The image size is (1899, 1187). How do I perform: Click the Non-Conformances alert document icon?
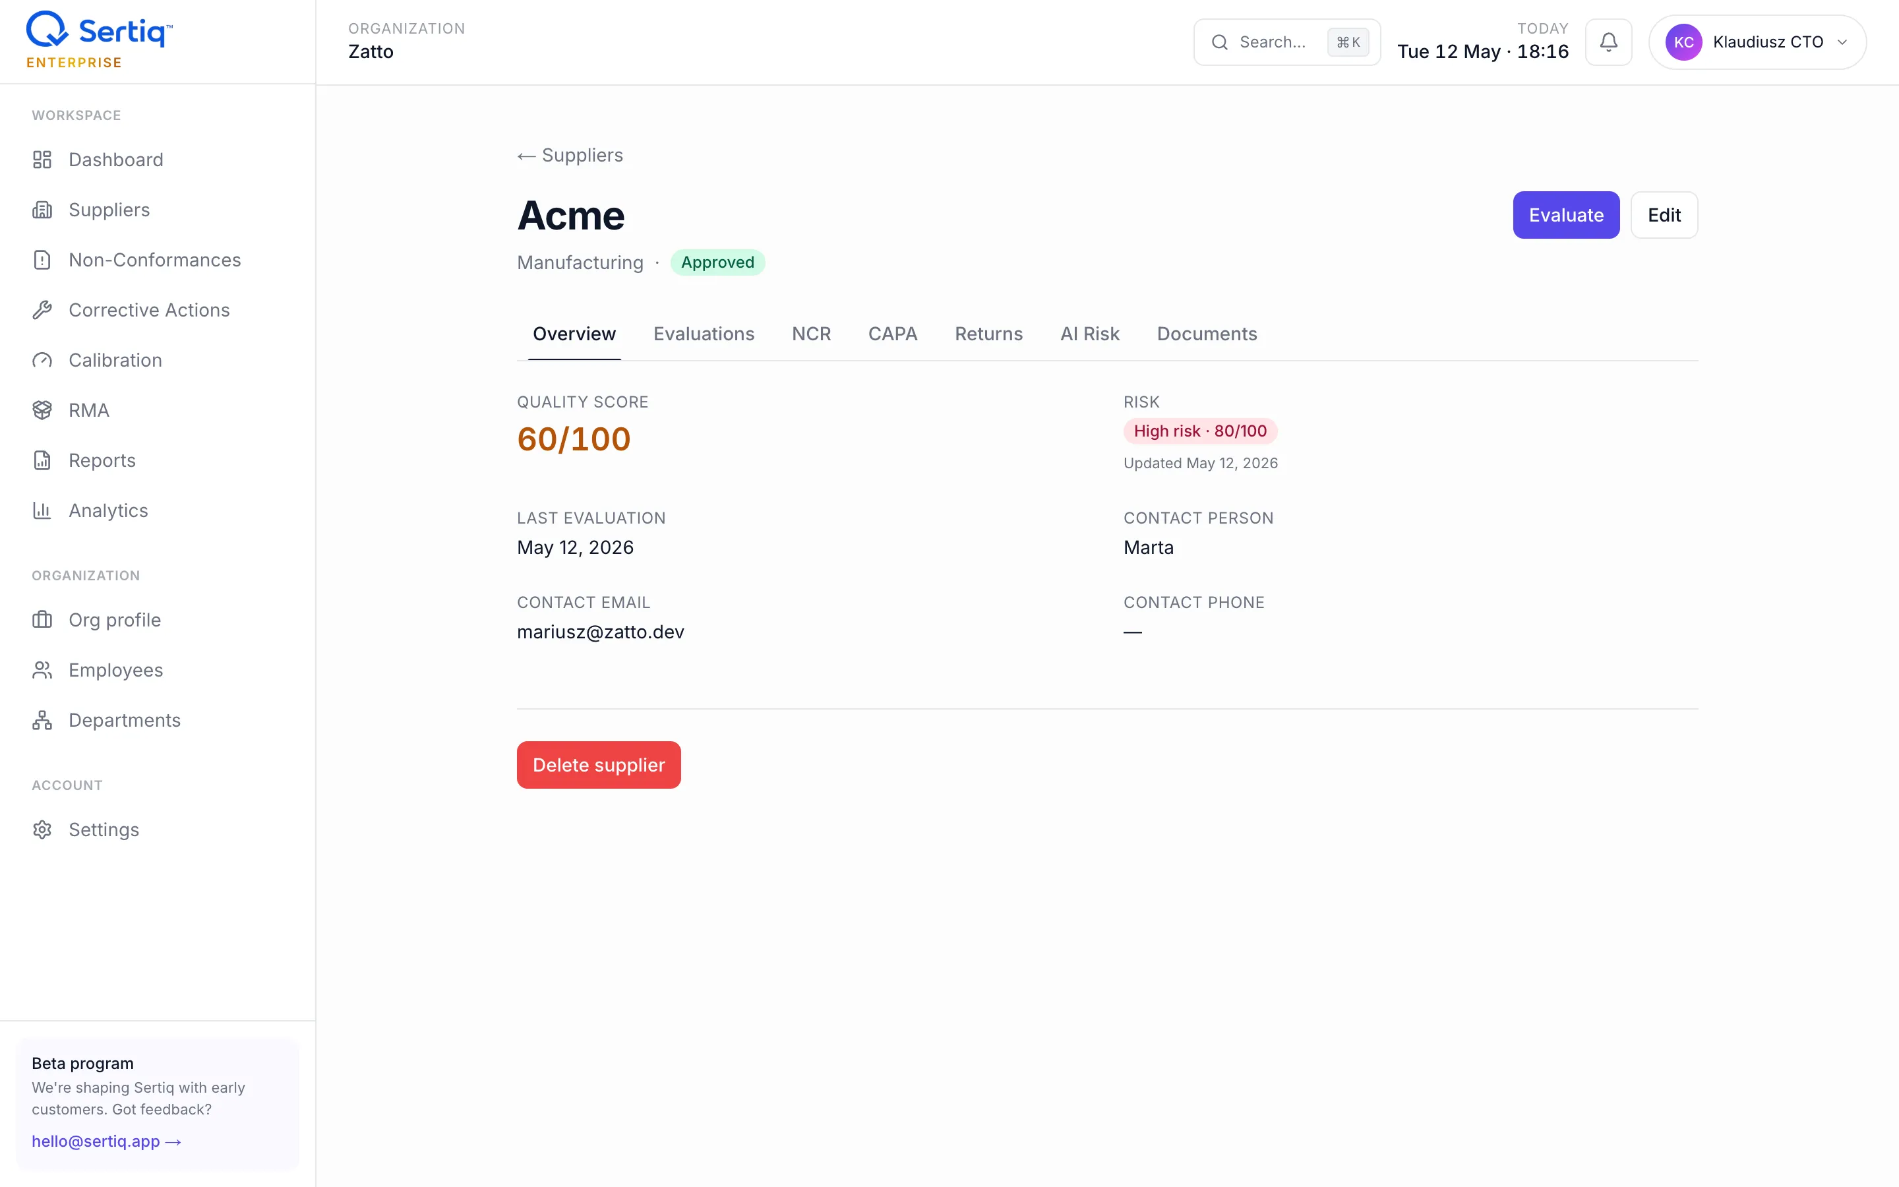42,260
